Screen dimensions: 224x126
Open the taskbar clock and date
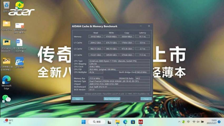[211, 122]
